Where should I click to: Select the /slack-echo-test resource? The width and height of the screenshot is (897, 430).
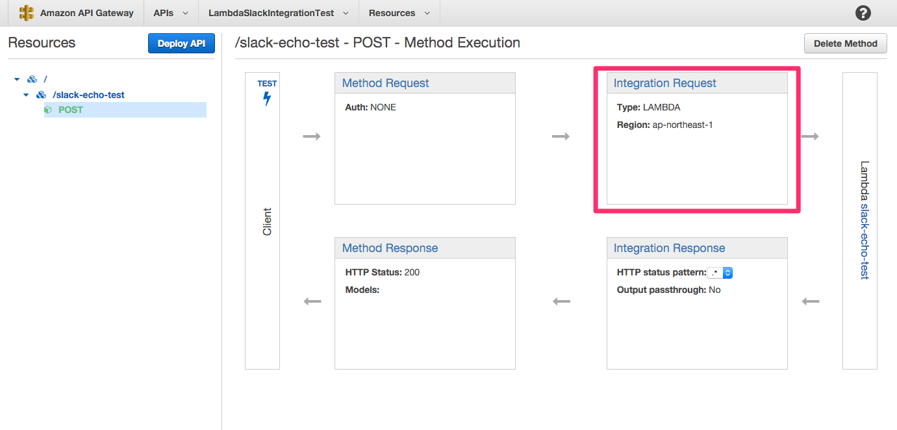[88, 95]
